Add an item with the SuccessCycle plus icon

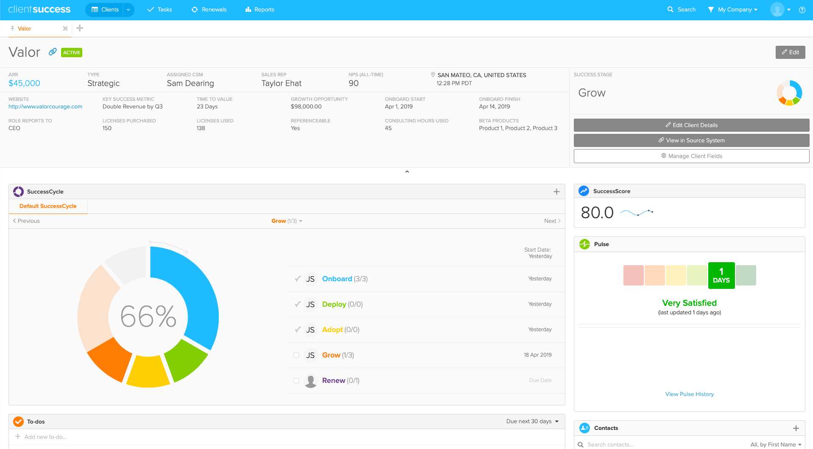[x=556, y=191]
